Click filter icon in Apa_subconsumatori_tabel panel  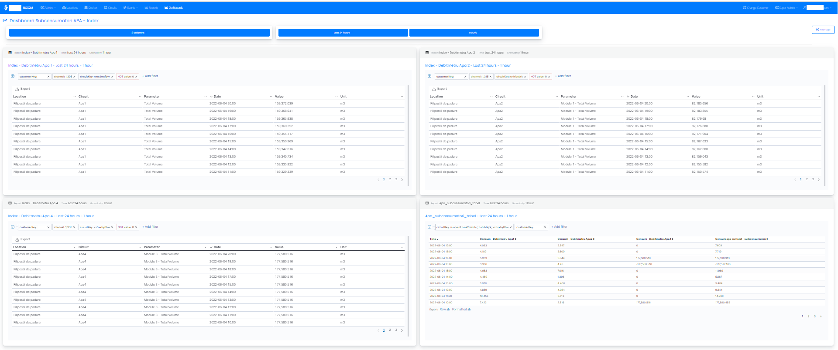coord(429,227)
